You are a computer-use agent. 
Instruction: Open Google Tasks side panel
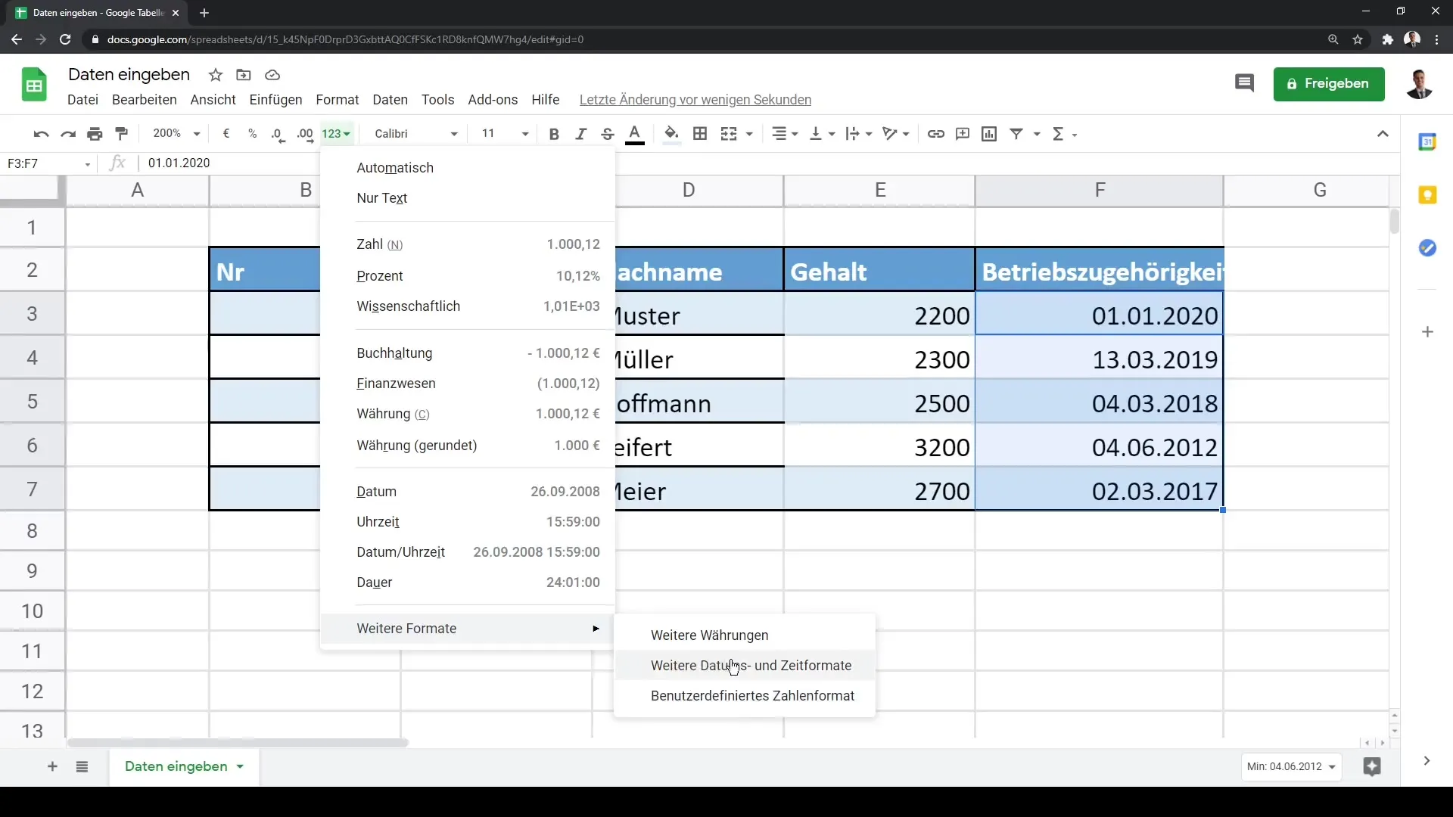click(1427, 248)
